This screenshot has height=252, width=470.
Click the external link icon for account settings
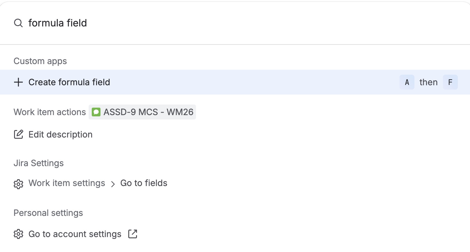coord(133,234)
